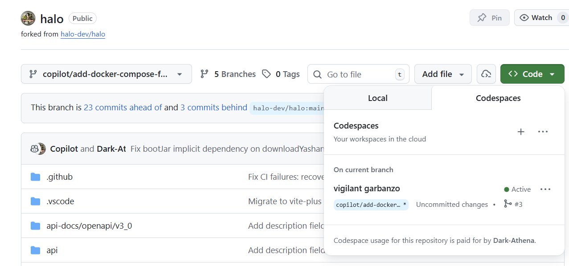
Task: Click the halo repository avatar image
Action: pos(28,18)
